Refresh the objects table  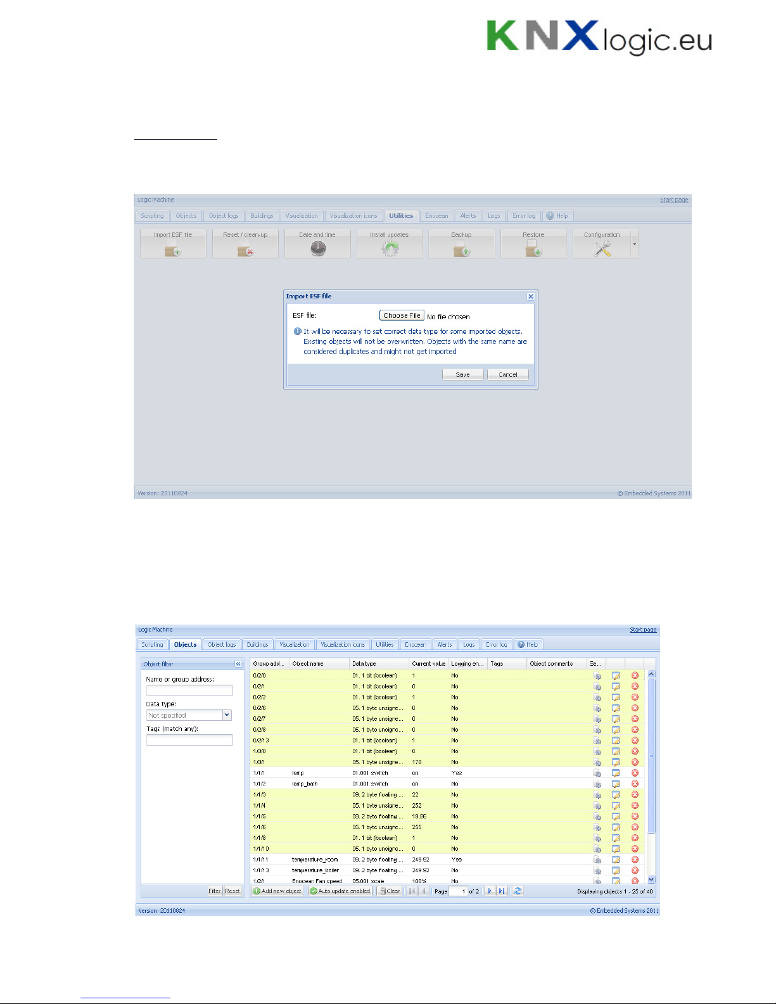click(518, 891)
